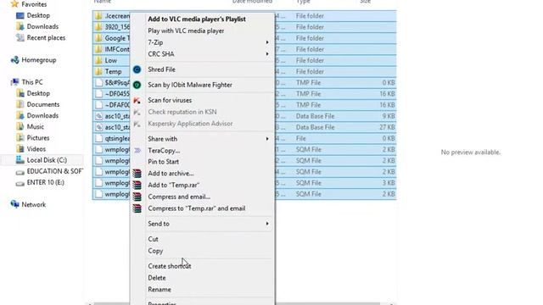The height and width of the screenshot is (305, 543).
Task: Select the Google folder row name
Action: [x=117, y=38]
